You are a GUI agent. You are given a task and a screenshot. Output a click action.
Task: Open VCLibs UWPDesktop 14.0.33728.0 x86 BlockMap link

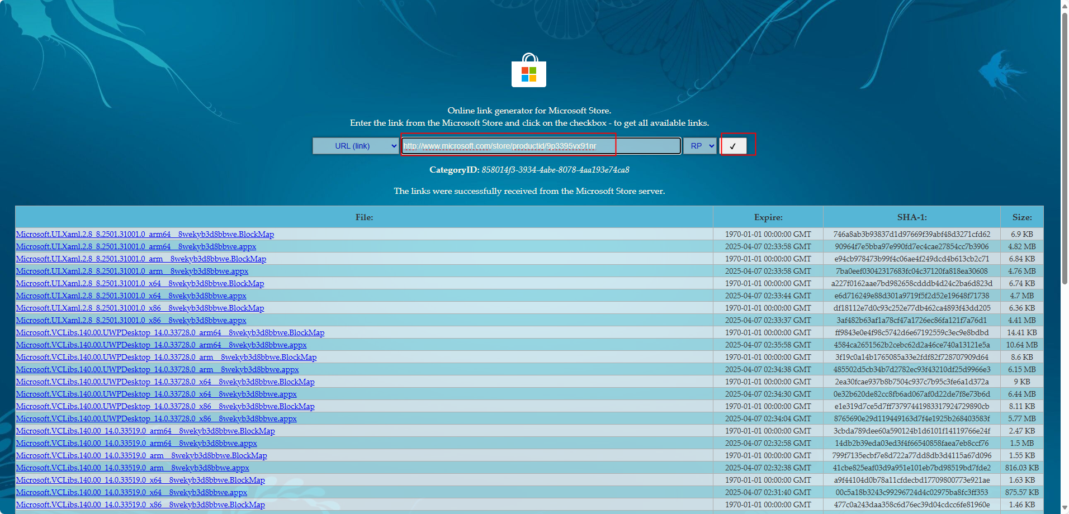click(x=165, y=406)
